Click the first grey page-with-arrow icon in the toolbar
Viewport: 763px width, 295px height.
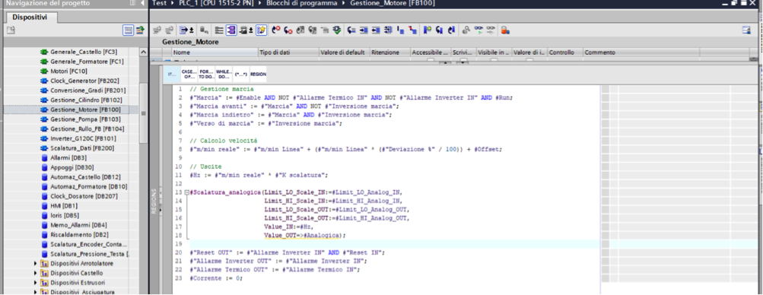pyautogui.click(x=300, y=30)
